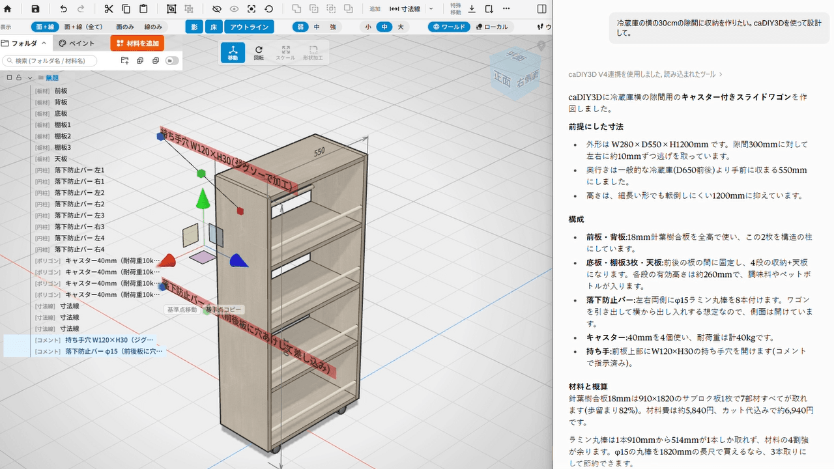Undo the last action

pyautogui.click(x=63, y=9)
